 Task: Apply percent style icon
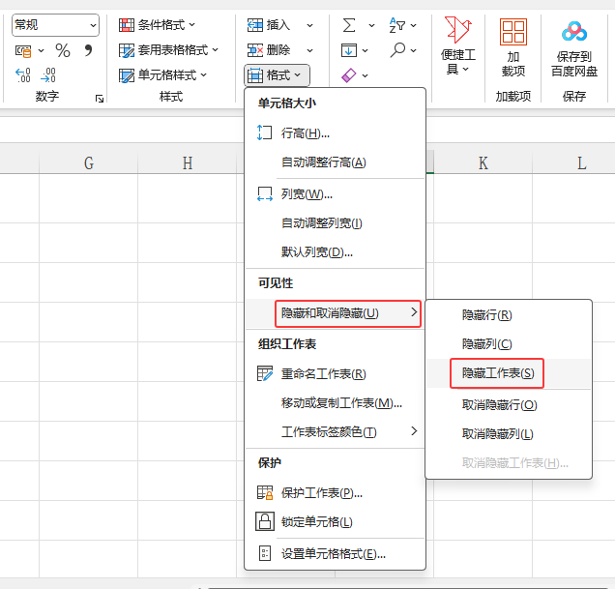63,50
